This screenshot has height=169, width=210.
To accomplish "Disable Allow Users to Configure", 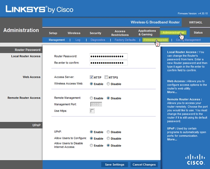I will coord(108,139).
